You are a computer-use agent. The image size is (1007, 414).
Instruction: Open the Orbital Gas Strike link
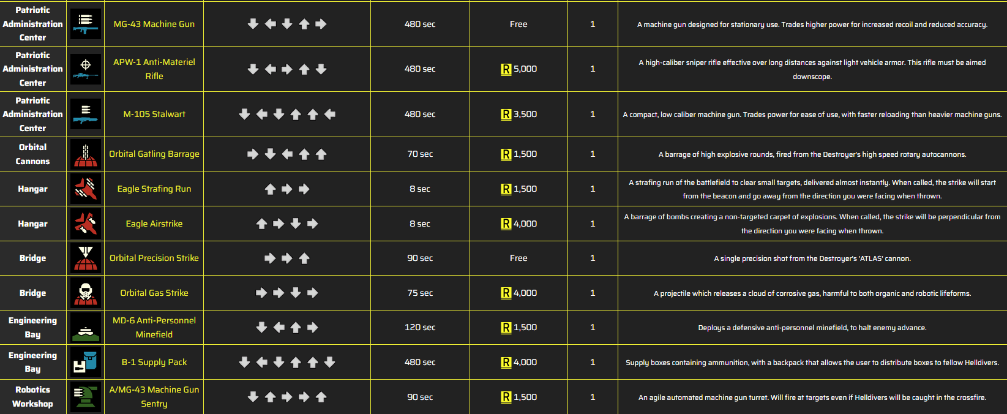click(x=154, y=293)
